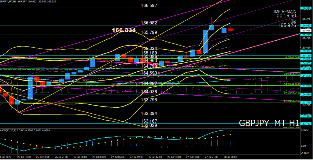
Task: Select the in-chart 165.324 level label
Action: [149, 49]
